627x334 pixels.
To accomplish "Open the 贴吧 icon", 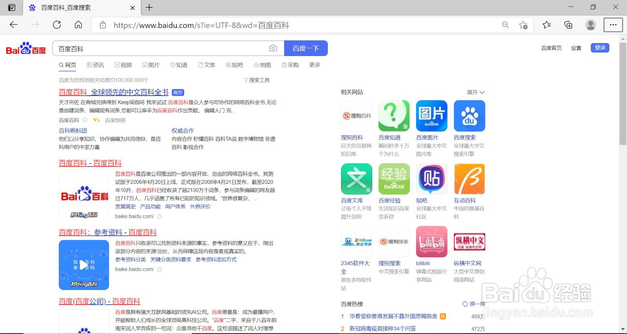I will click(432, 179).
